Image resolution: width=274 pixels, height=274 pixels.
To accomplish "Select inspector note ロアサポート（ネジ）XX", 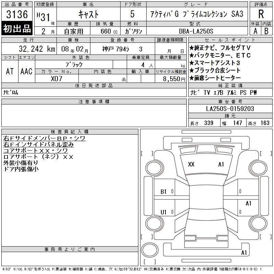I will click(x=38, y=157).
